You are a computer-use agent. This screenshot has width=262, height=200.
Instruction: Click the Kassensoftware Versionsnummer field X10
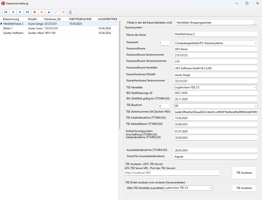pos(216,61)
